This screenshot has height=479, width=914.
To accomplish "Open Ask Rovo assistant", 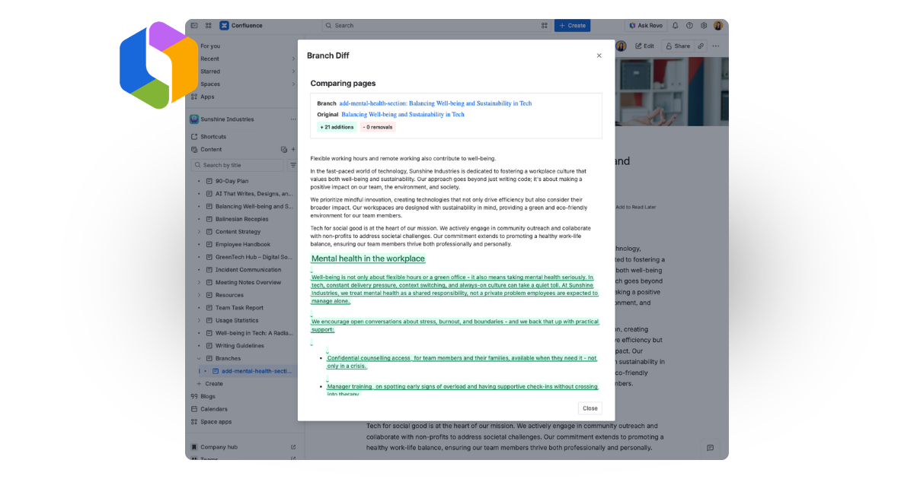I will click(646, 25).
